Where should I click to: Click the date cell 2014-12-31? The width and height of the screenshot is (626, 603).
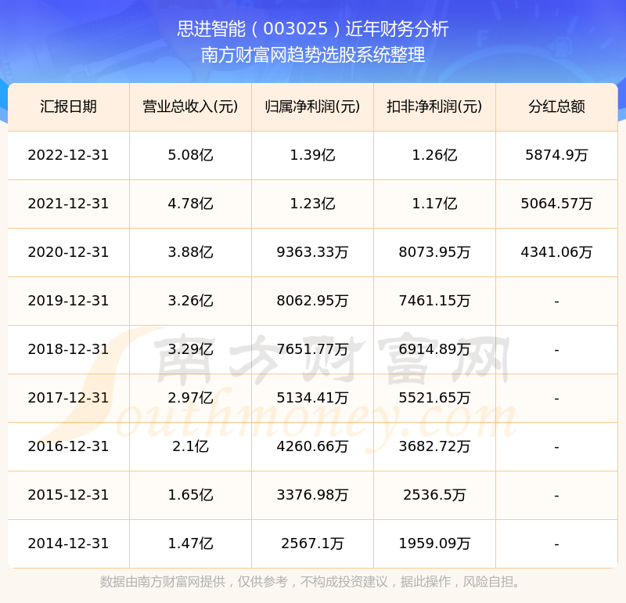68,543
